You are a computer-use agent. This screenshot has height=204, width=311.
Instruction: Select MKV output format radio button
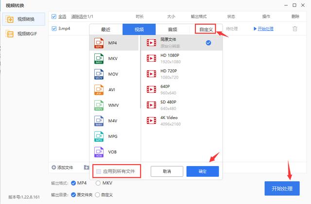point(98,183)
